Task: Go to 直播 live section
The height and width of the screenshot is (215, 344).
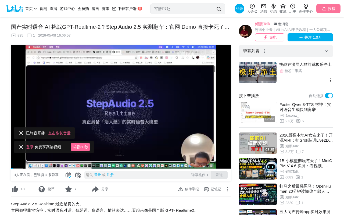Action: 53,9
